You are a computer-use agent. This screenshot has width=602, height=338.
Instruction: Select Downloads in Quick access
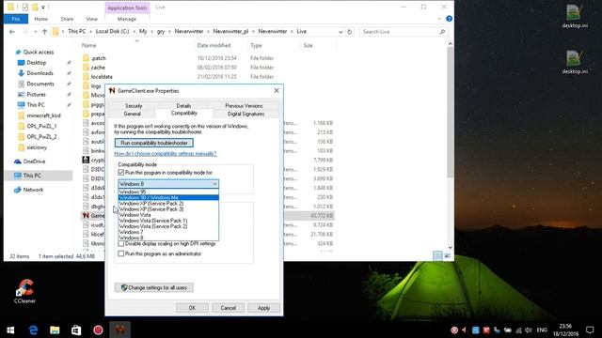point(40,73)
